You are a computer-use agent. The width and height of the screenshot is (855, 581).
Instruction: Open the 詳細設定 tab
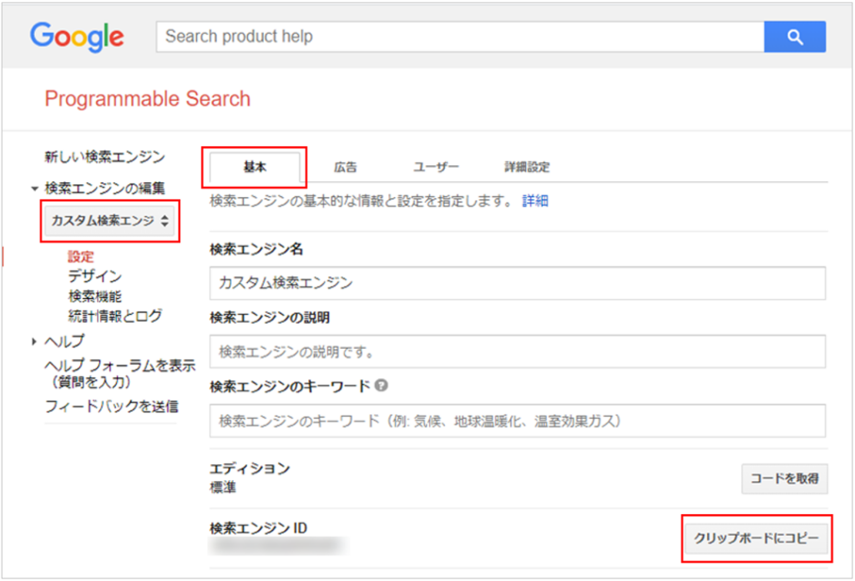[527, 167]
